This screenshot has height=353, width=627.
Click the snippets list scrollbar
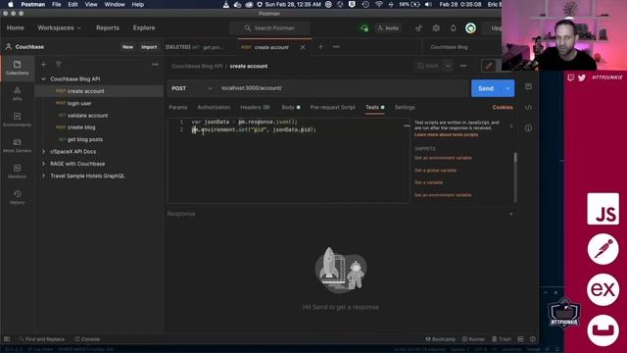515,157
